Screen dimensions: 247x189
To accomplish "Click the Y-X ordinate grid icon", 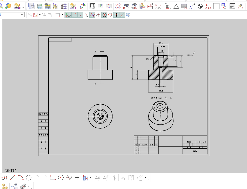I will click(168, 6).
